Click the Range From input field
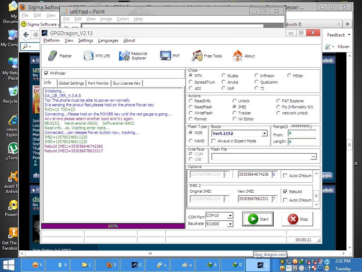 click(x=302, y=134)
